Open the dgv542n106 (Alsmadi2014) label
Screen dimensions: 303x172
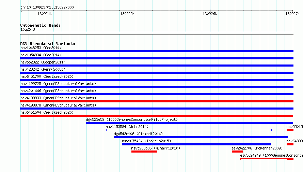coord(138,134)
